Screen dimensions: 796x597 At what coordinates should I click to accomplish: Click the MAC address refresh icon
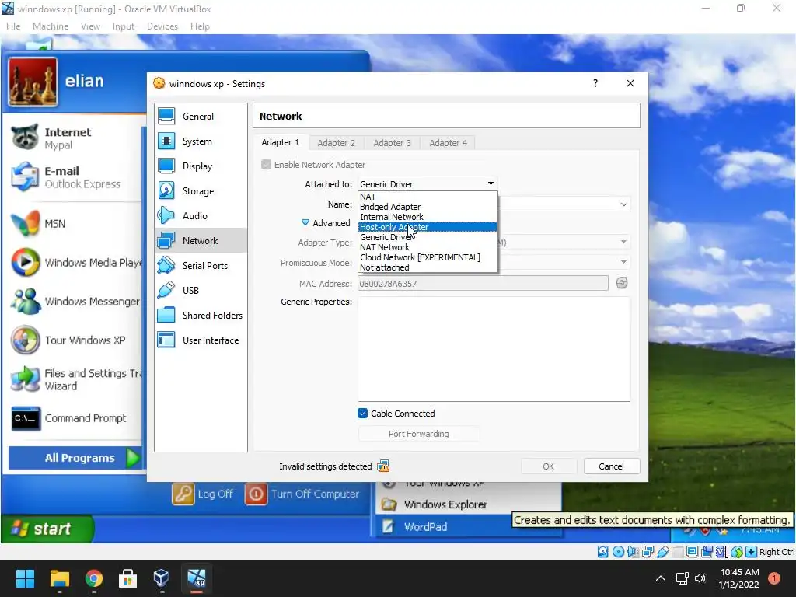coord(622,283)
